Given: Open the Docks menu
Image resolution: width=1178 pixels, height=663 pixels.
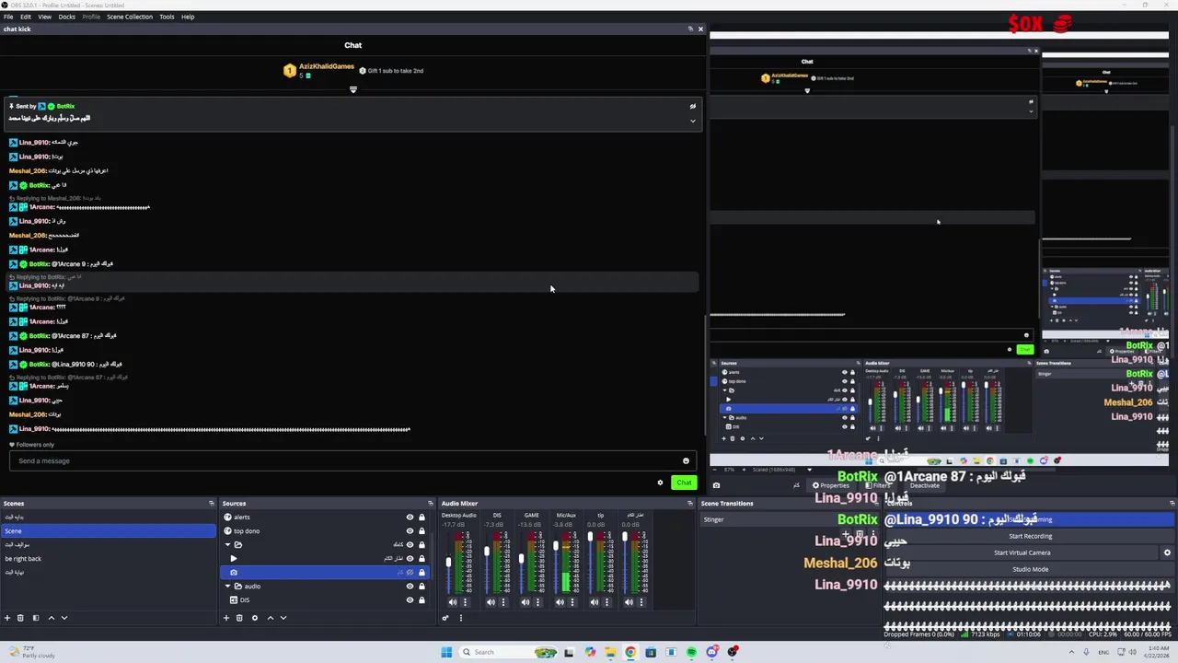Looking at the screenshot, I should [x=67, y=17].
